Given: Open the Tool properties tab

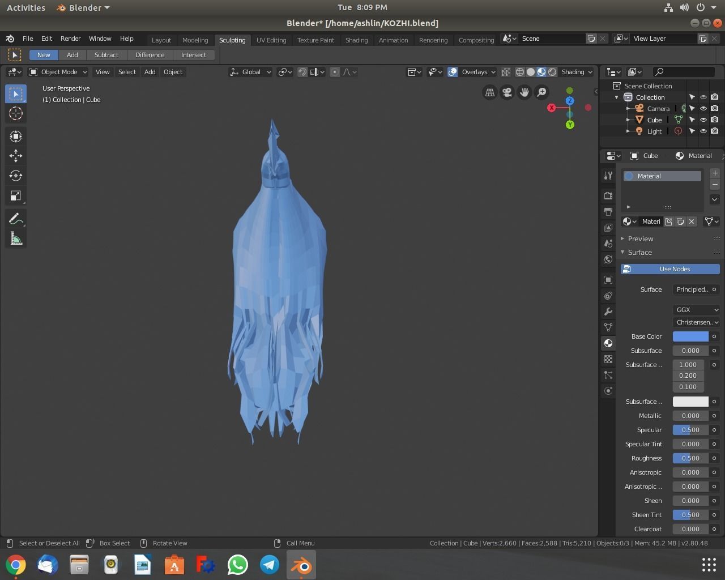Looking at the screenshot, I should point(608,176).
